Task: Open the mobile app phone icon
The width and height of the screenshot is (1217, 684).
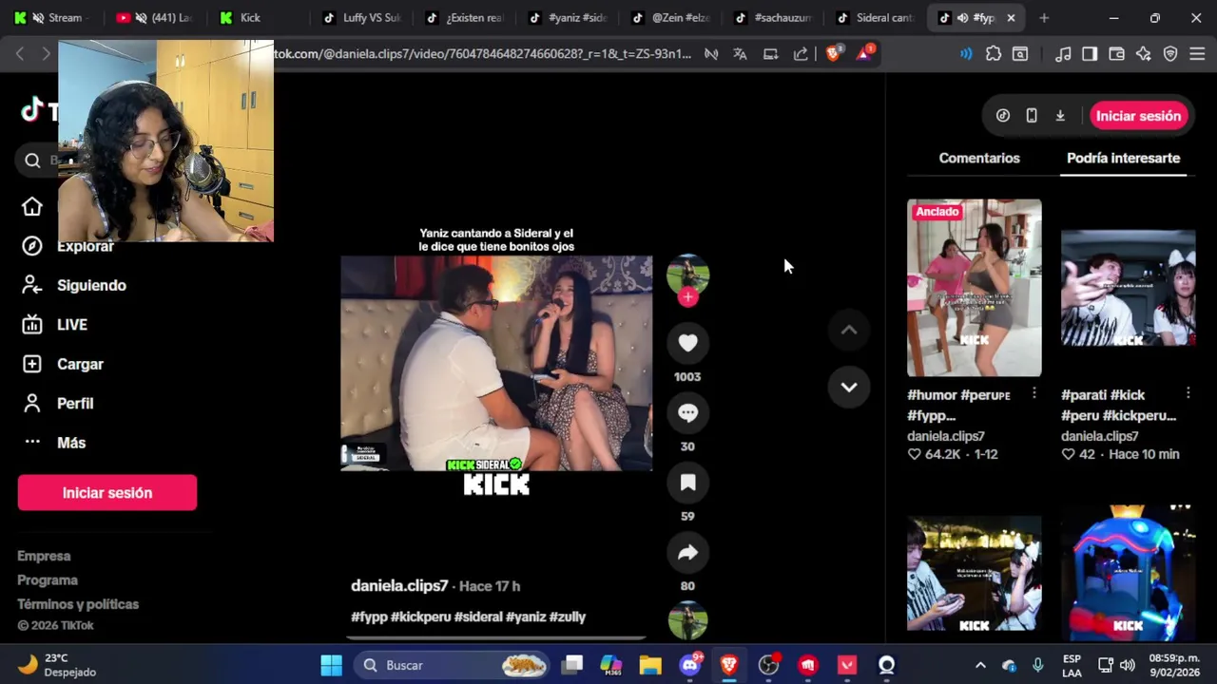Action: tap(1032, 116)
